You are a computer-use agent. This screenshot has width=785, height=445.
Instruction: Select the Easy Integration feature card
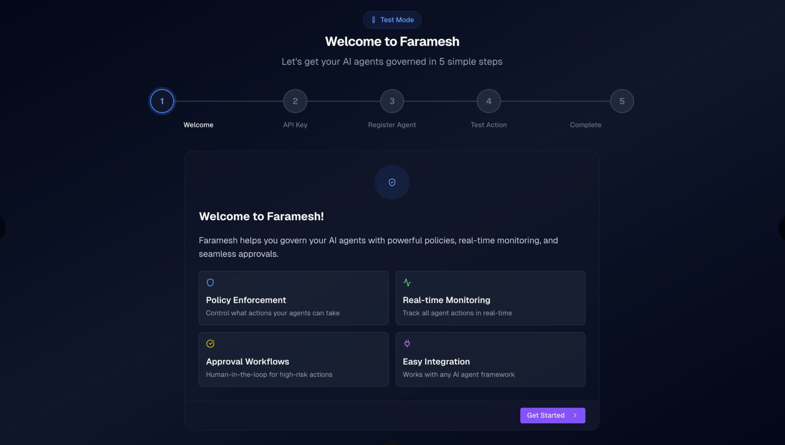(490, 359)
